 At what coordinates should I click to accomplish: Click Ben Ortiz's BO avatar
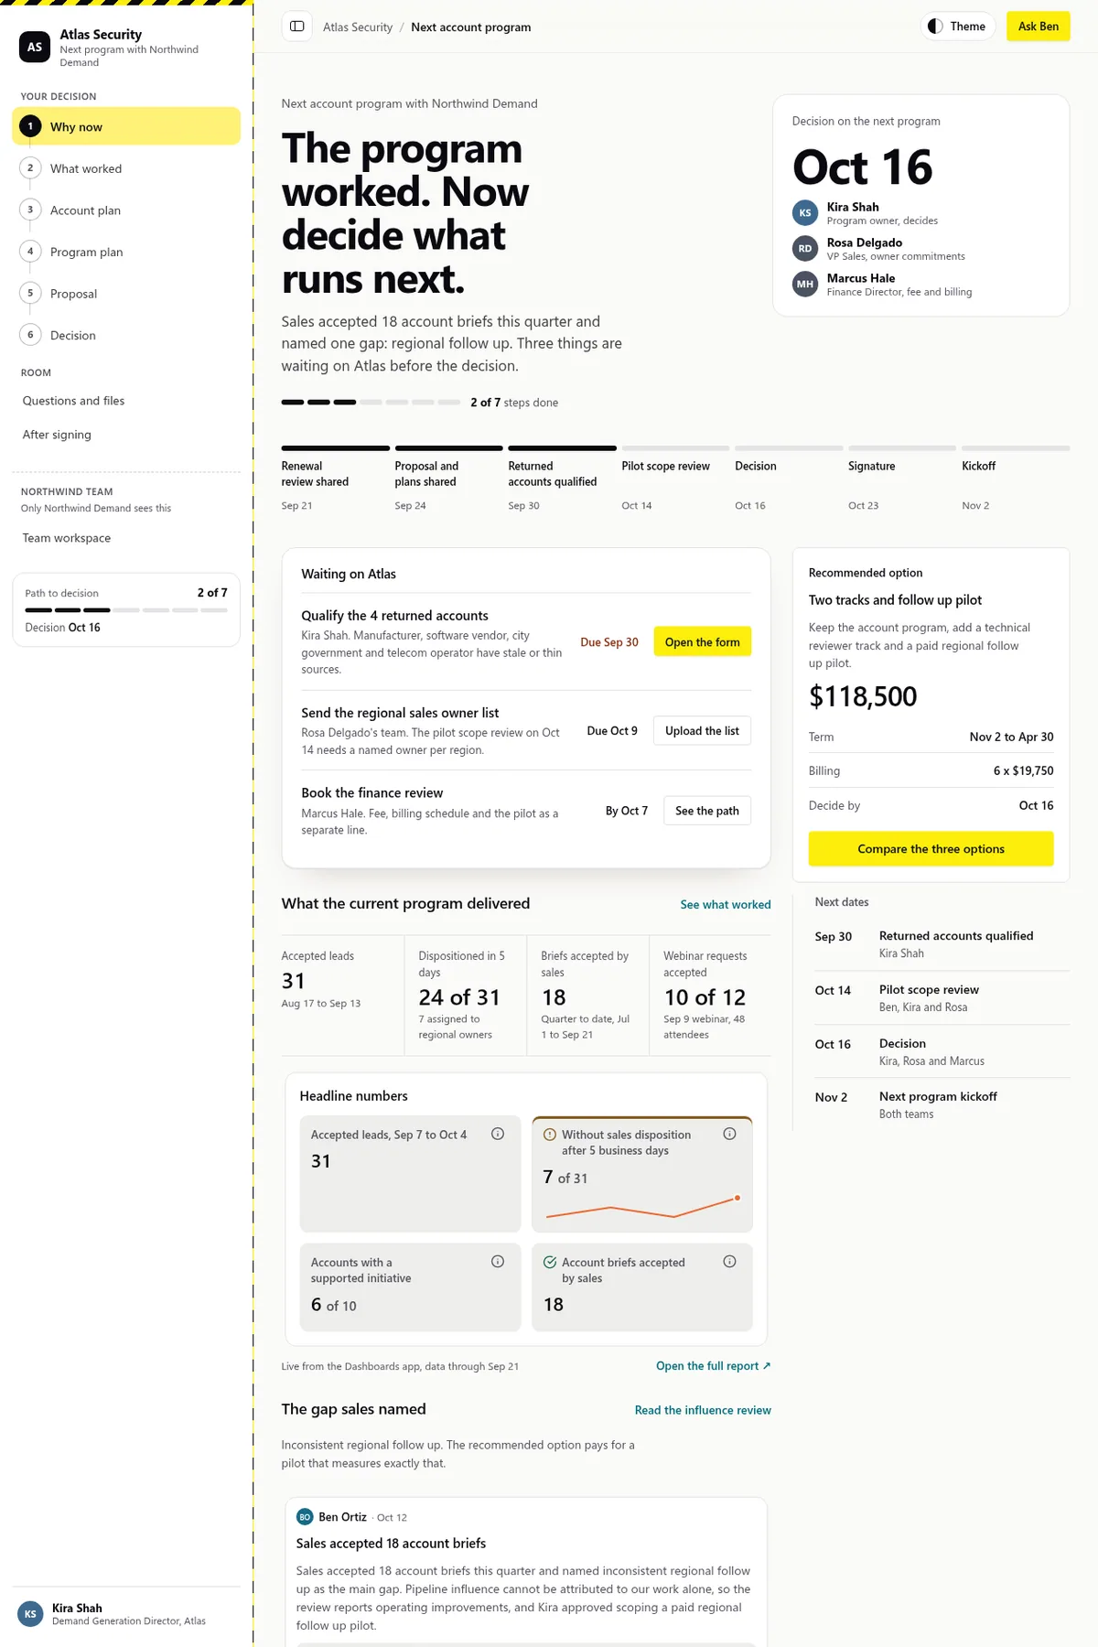pos(305,1516)
